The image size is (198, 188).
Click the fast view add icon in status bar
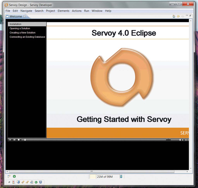pyautogui.click(x=9, y=177)
